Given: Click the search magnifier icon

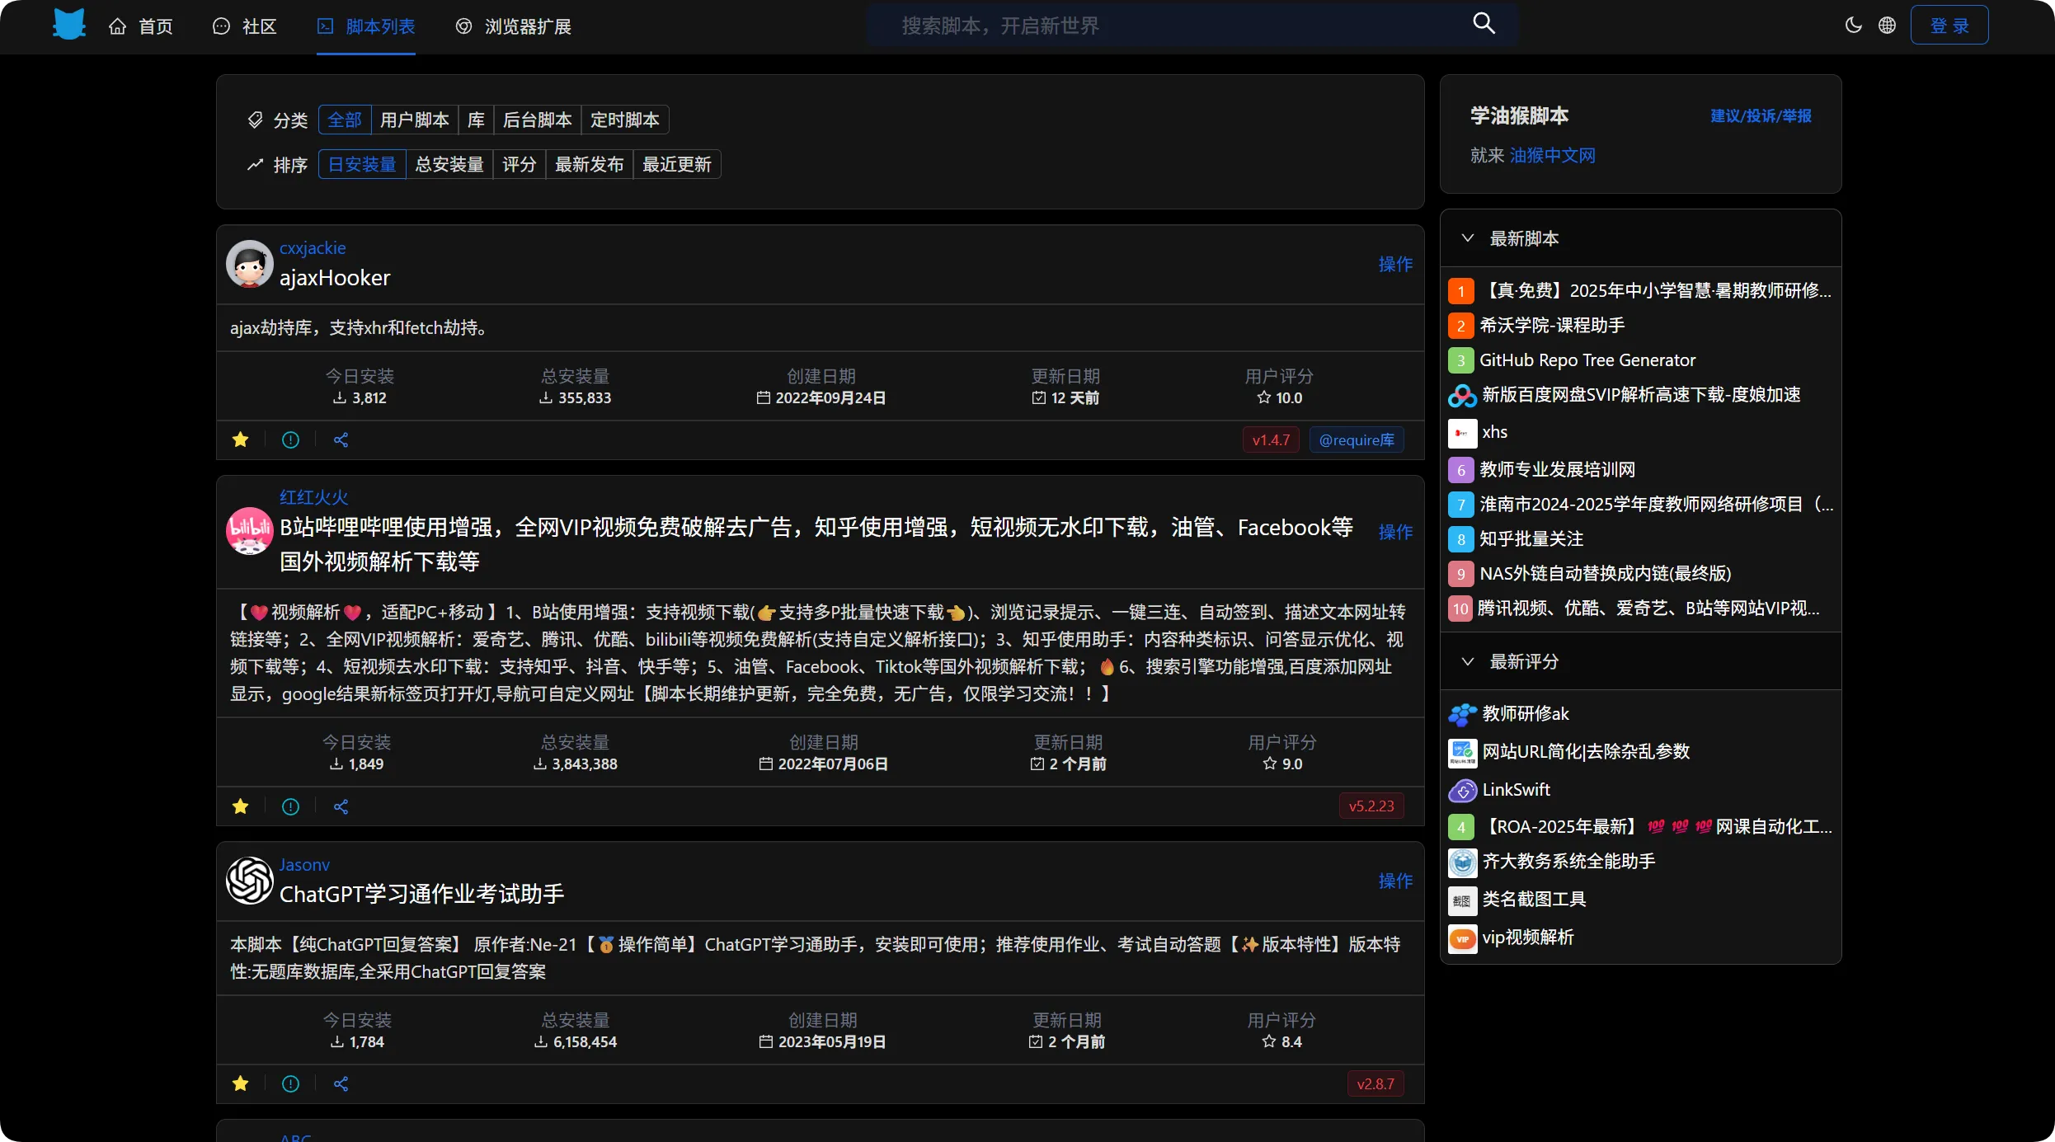Looking at the screenshot, I should [x=1482, y=24].
